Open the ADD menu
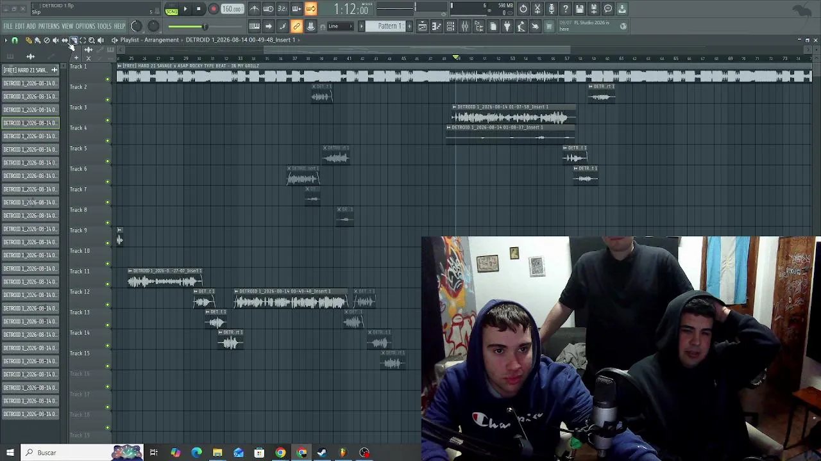This screenshot has width=821, height=461. pyautogui.click(x=31, y=26)
